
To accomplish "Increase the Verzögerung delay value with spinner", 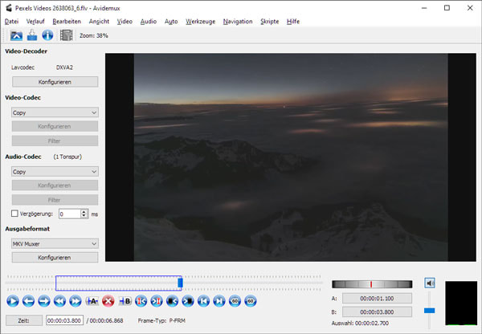I will pos(84,211).
